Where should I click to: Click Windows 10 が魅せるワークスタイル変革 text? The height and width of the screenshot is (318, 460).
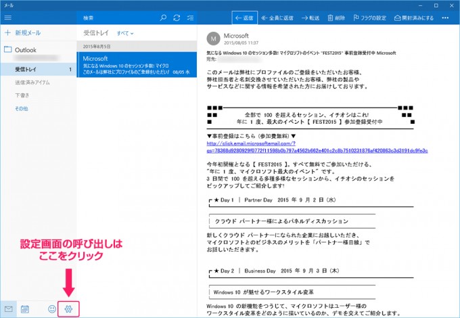[x=263, y=292]
